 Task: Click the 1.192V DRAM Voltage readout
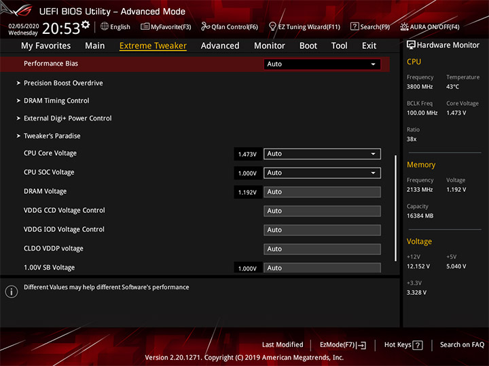pyautogui.click(x=247, y=192)
